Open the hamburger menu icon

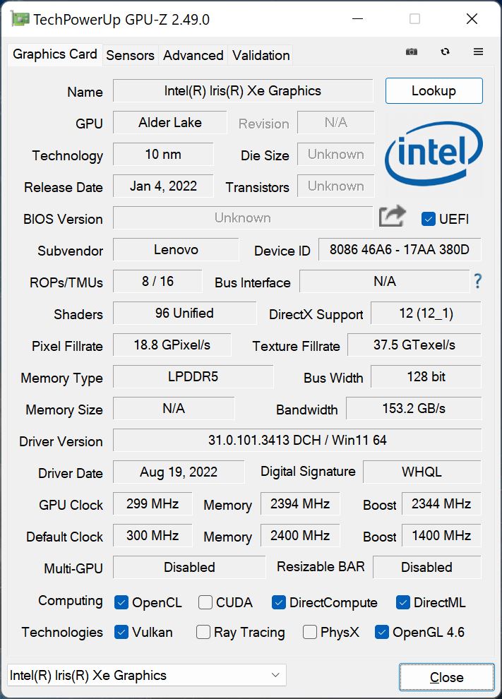(478, 52)
